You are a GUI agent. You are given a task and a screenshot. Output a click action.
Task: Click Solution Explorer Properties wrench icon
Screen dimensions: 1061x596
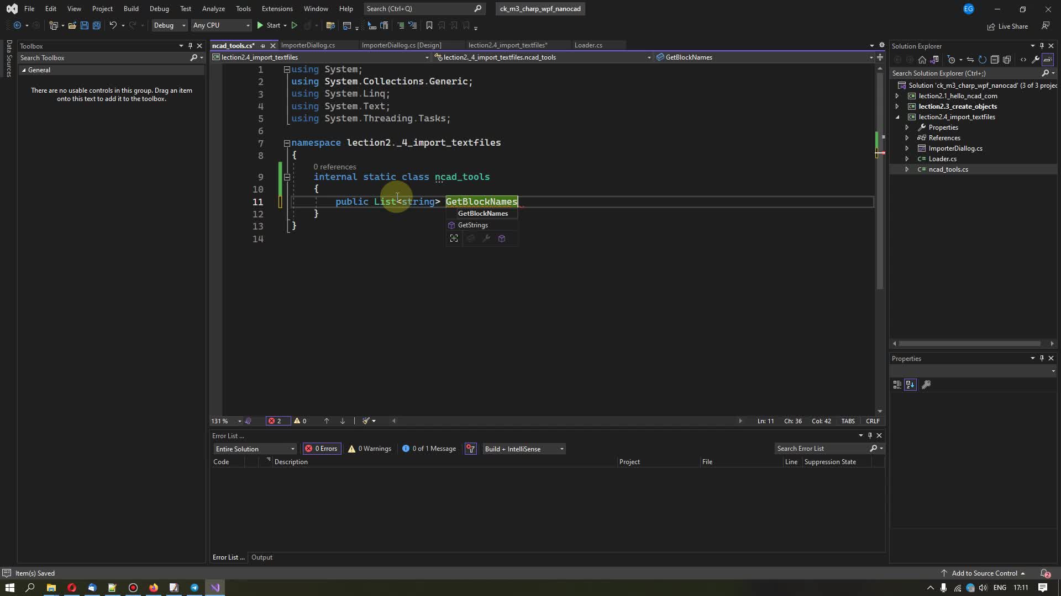[x=1036, y=60]
